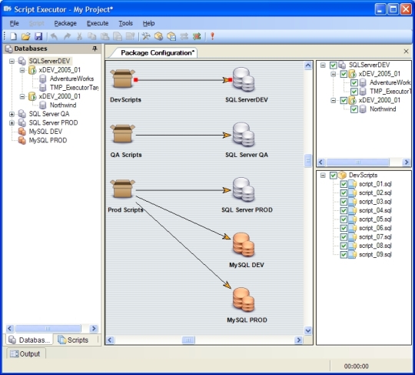Select script_09.sql in the scripts list
The width and height of the screenshot is (415, 375).
[375, 255]
